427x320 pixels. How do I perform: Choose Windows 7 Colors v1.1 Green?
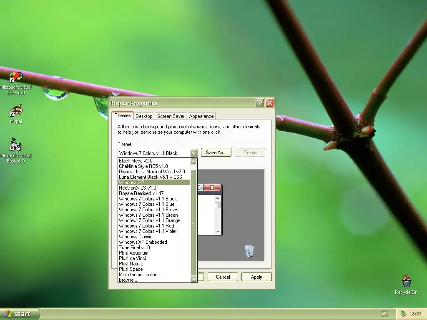coord(154,215)
